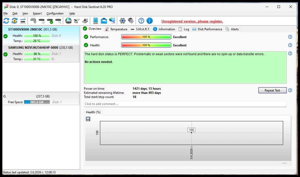Viewport: 300px width, 177px height.
Task: Open the File menu
Action: [x=5, y=13]
